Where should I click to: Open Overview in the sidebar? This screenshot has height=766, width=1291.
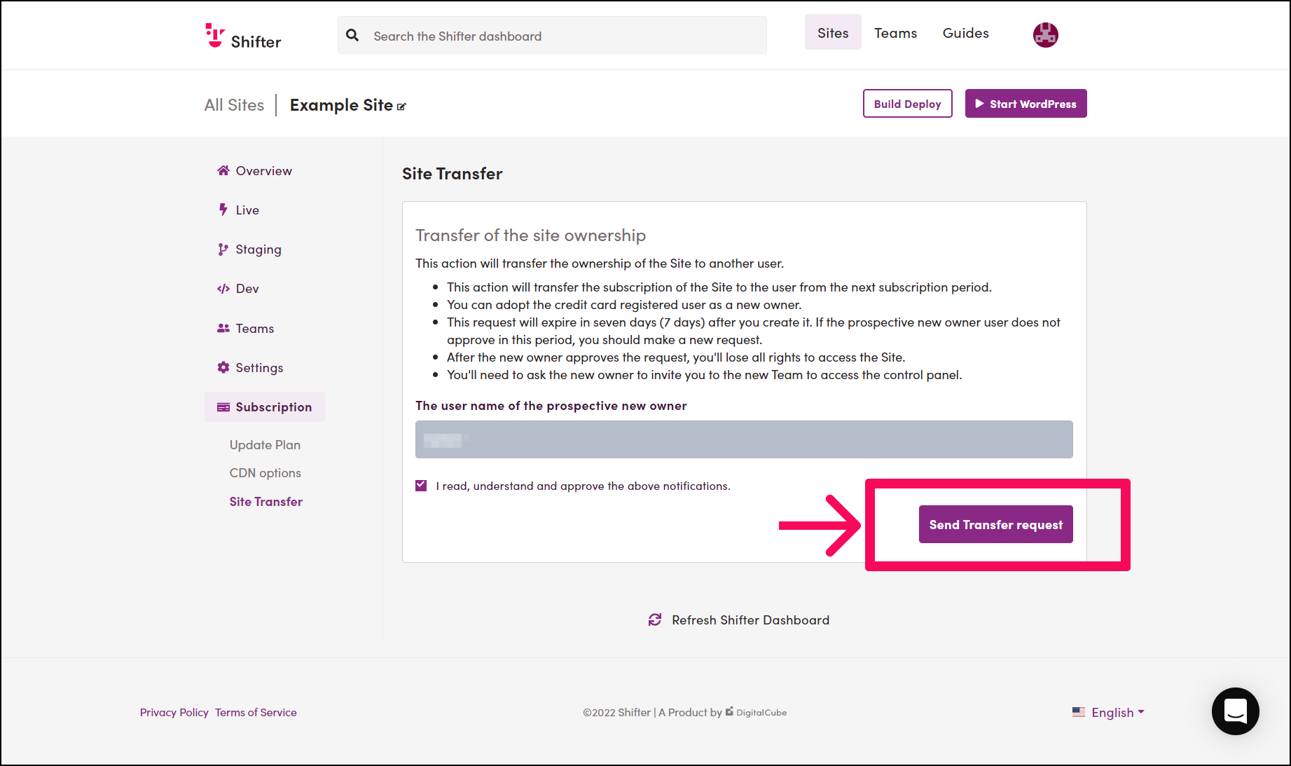coord(255,171)
